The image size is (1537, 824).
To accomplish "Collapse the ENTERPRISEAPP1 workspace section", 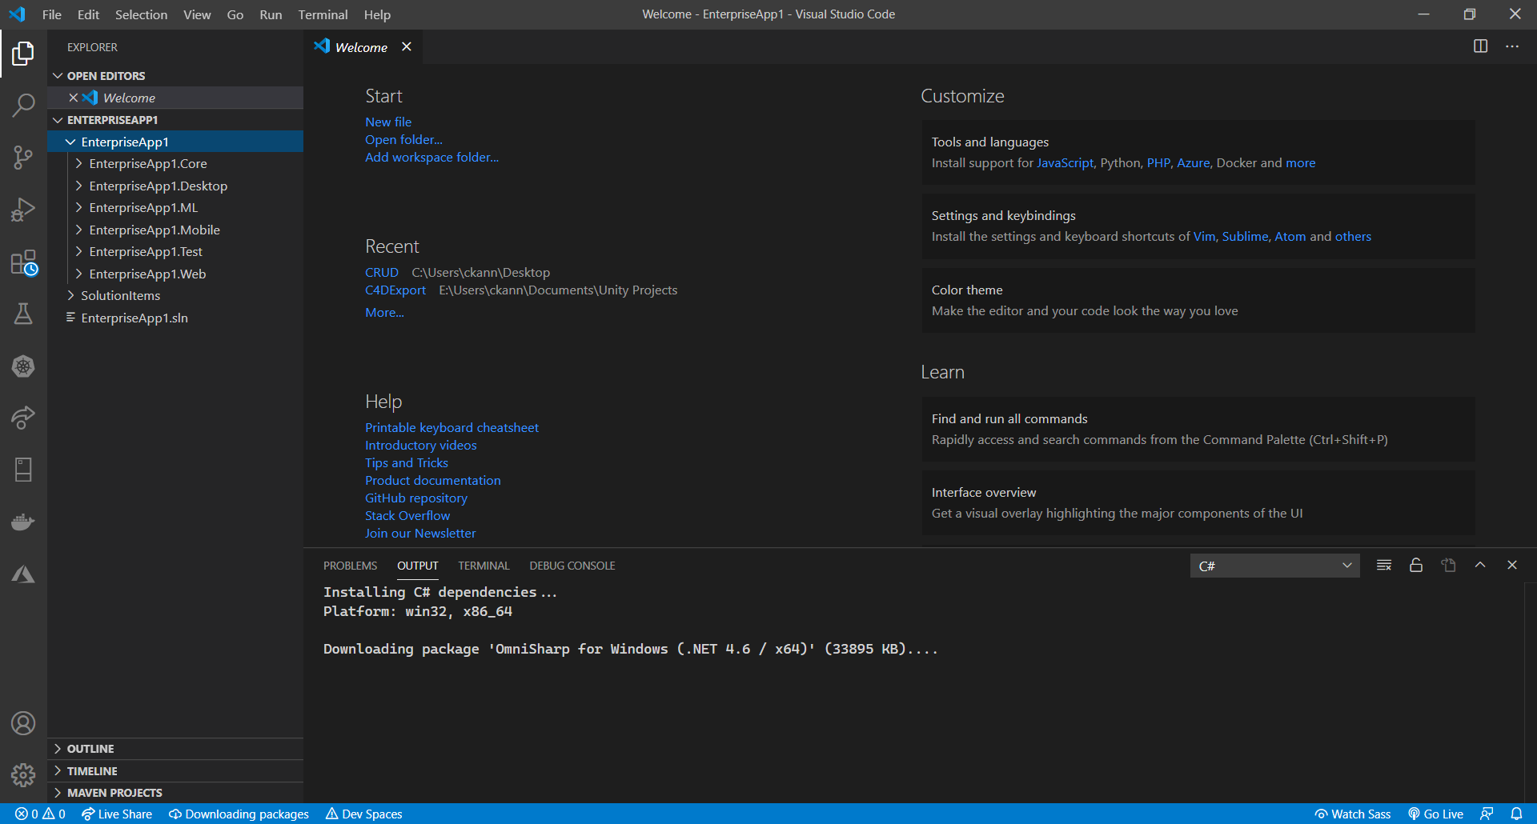I will (58, 120).
